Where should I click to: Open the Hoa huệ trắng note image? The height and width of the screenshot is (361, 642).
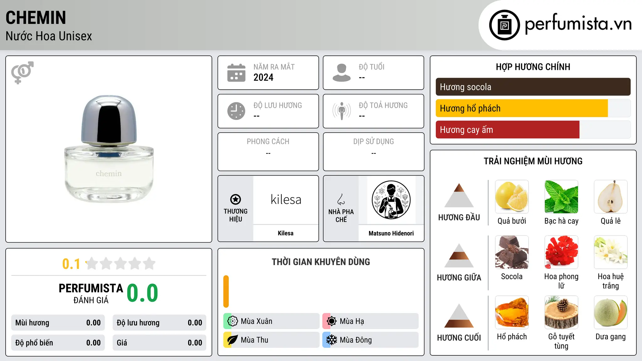point(611,252)
